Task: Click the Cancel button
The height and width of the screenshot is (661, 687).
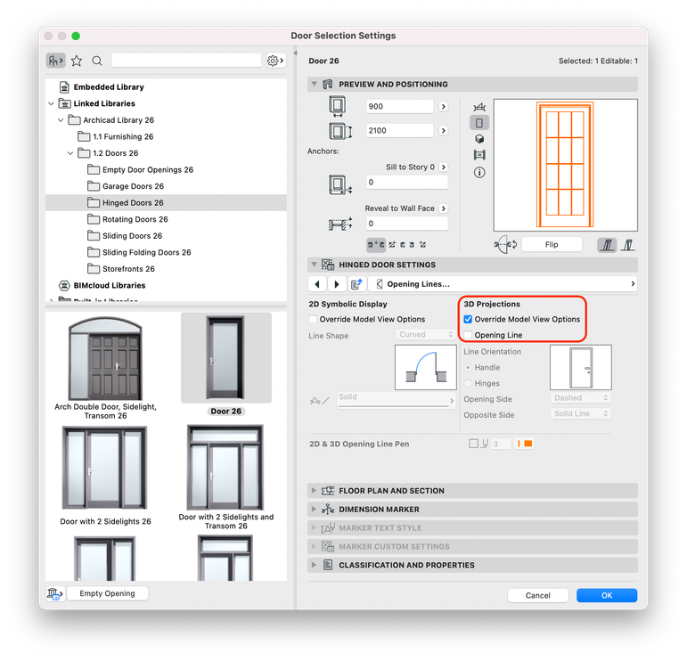Action: (537, 595)
